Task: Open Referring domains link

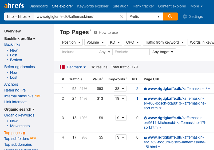Action: click(19, 67)
